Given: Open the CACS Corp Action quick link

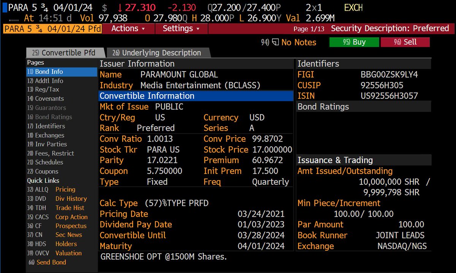Looking at the screenshot, I should coord(57,217).
